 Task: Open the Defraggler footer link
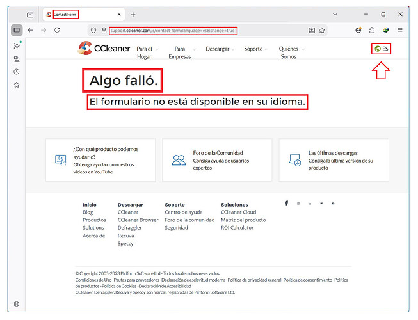click(x=130, y=227)
